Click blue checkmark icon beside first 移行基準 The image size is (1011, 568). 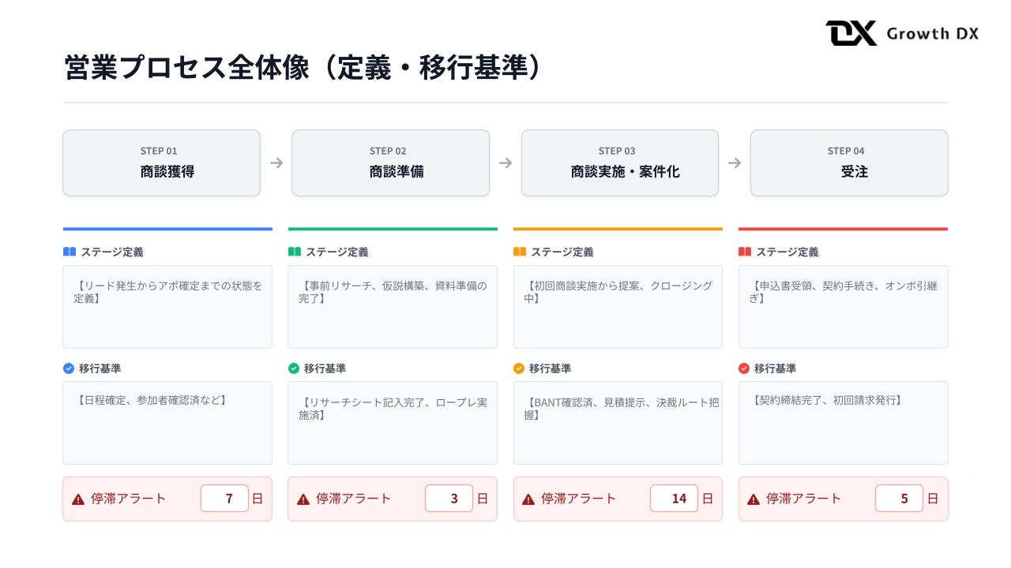pos(69,368)
